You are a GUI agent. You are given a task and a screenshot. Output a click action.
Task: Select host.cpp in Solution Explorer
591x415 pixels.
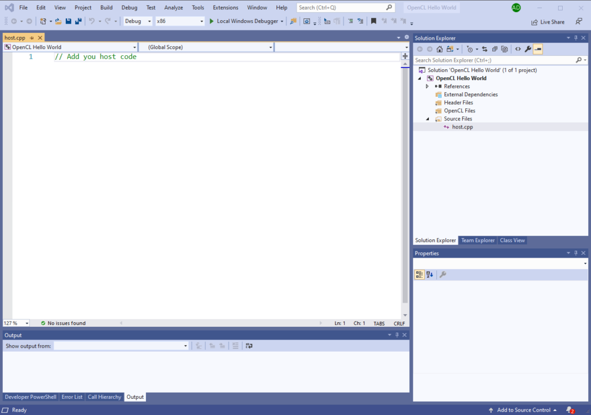[x=462, y=127]
